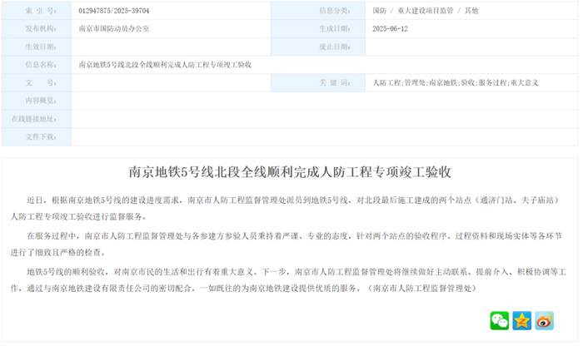Image resolution: width=583 pixels, height=346 pixels.
Task: Click the 发布机构 label cell
Action: coord(37,28)
